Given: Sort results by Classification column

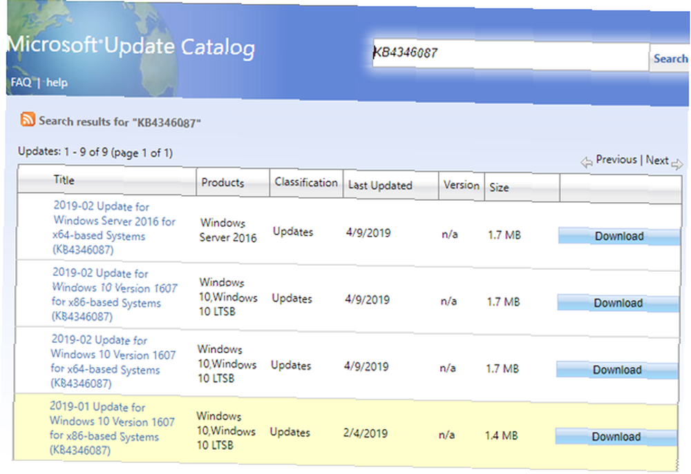Looking at the screenshot, I should pyautogui.click(x=306, y=182).
